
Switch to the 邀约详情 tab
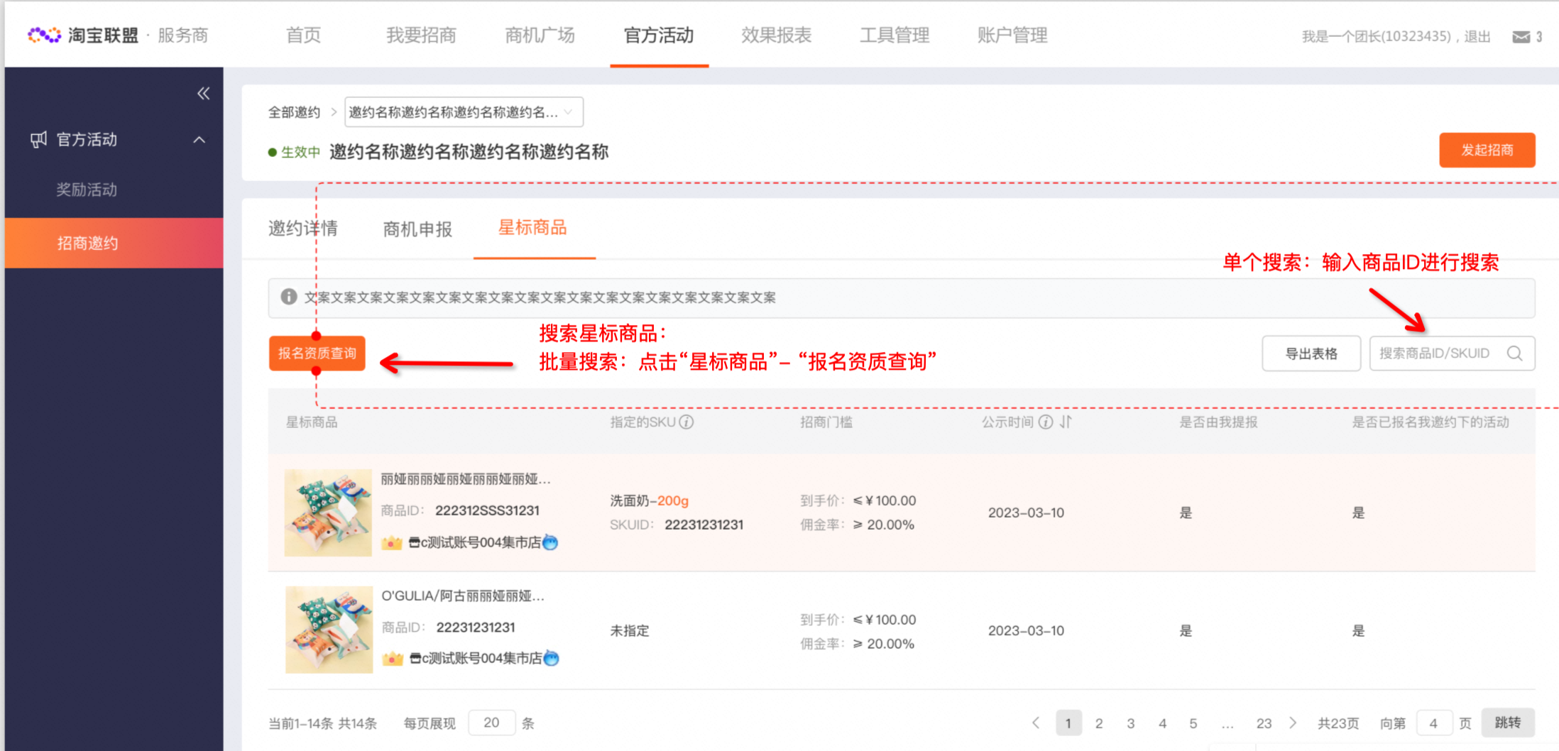[x=303, y=229]
